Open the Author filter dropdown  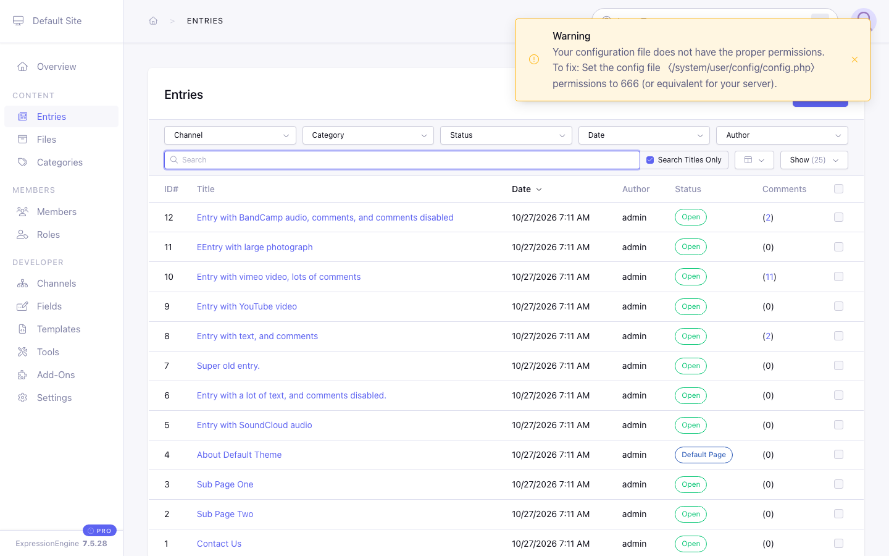click(782, 135)
